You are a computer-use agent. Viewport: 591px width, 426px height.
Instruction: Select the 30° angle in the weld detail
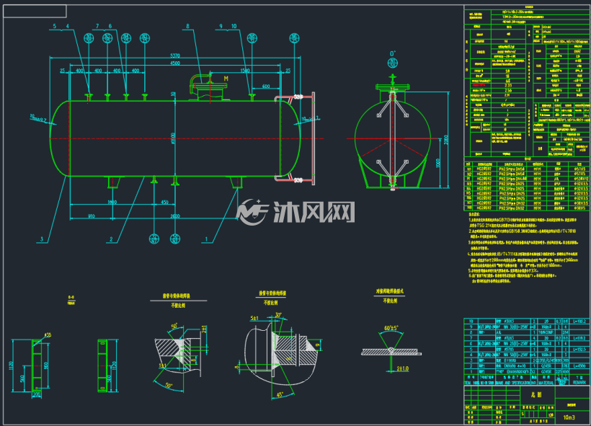(x=278, y=315)
